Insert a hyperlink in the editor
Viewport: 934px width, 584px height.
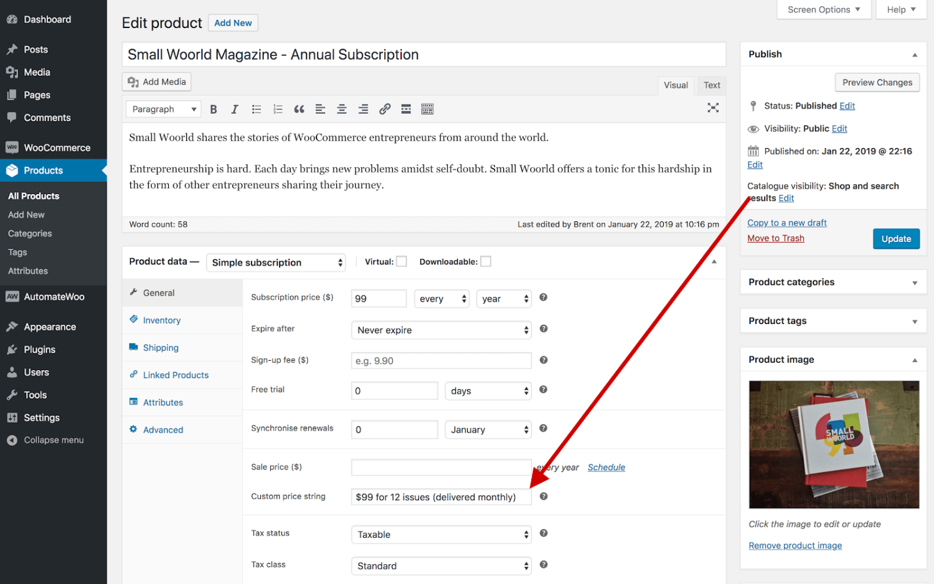pos(384,109)
